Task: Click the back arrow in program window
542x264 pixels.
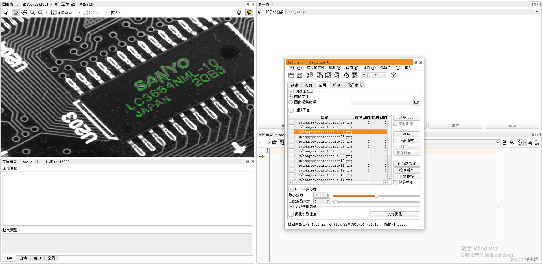Action: (x=261, y=142)
